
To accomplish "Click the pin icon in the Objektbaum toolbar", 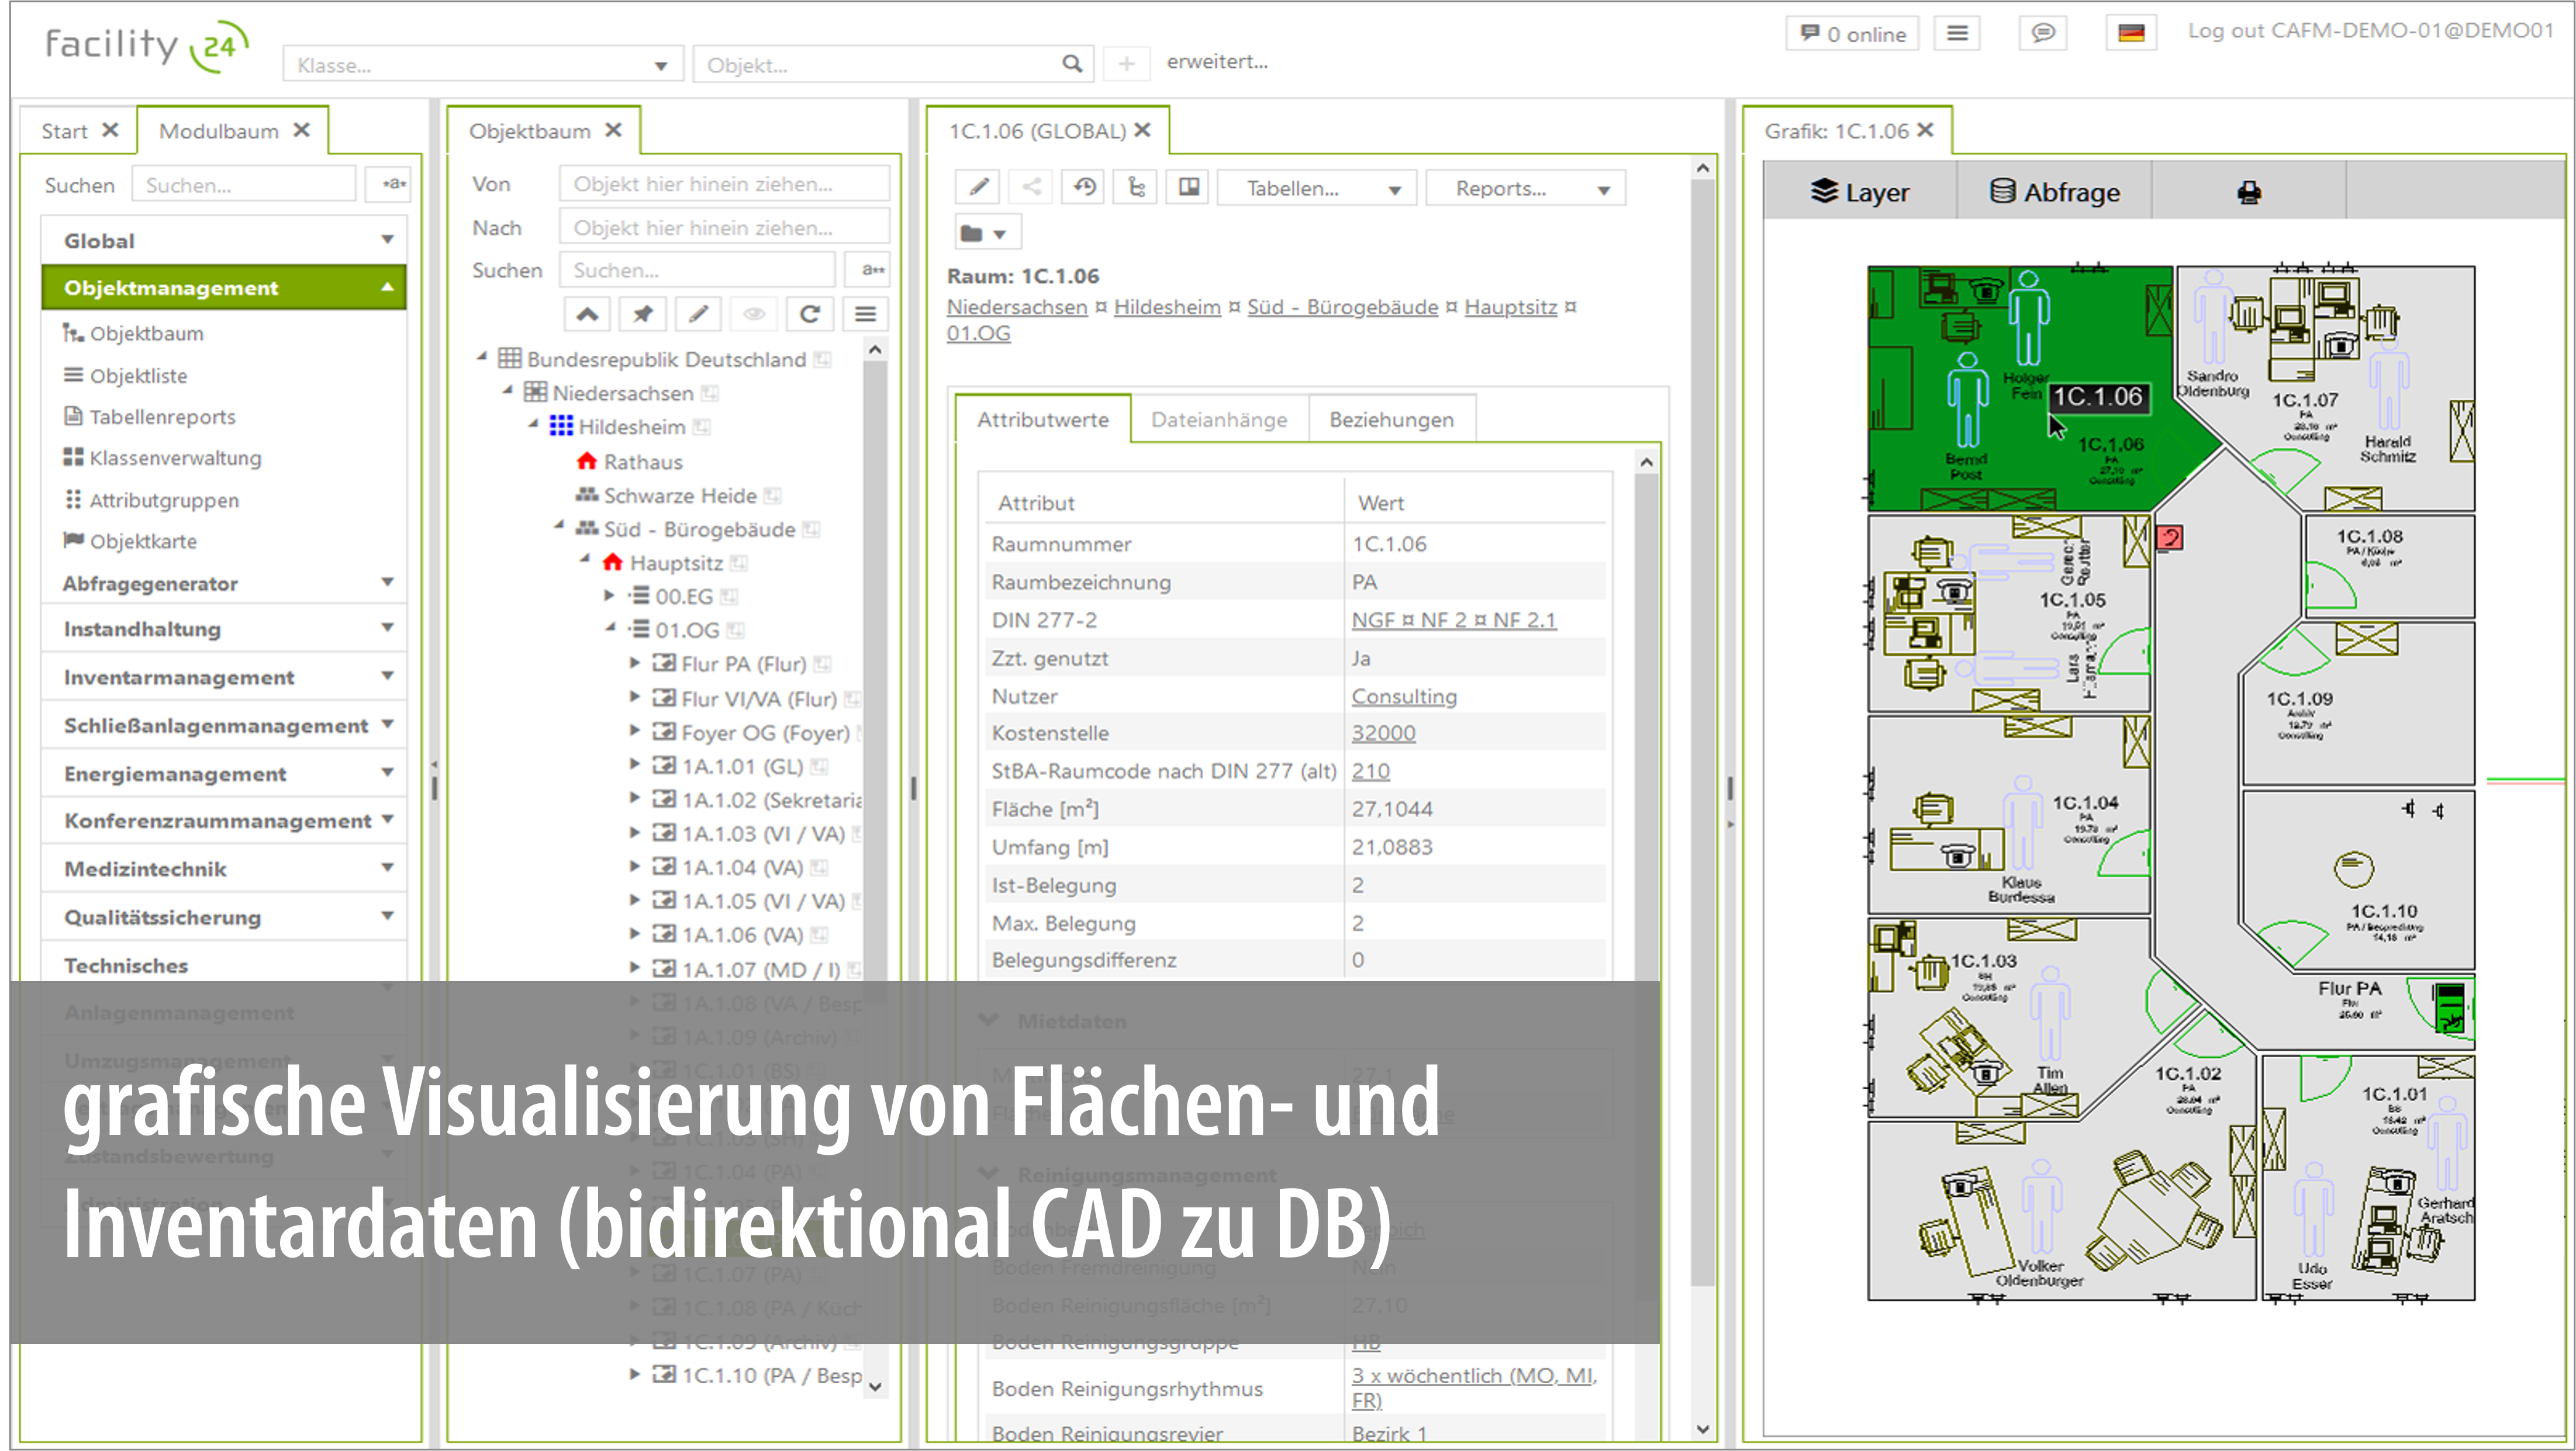I will 642,315.
